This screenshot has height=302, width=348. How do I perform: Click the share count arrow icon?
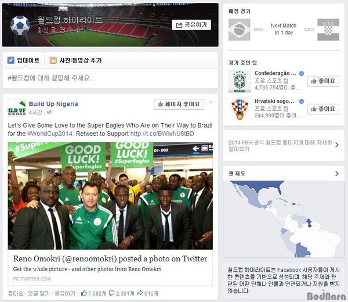tap(140, 293)
